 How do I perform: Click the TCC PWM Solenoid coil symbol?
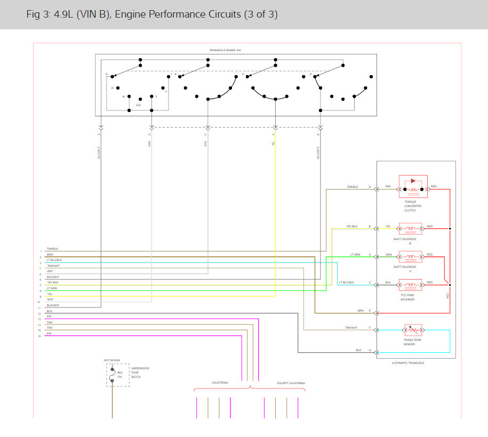(x=411, y=285)
